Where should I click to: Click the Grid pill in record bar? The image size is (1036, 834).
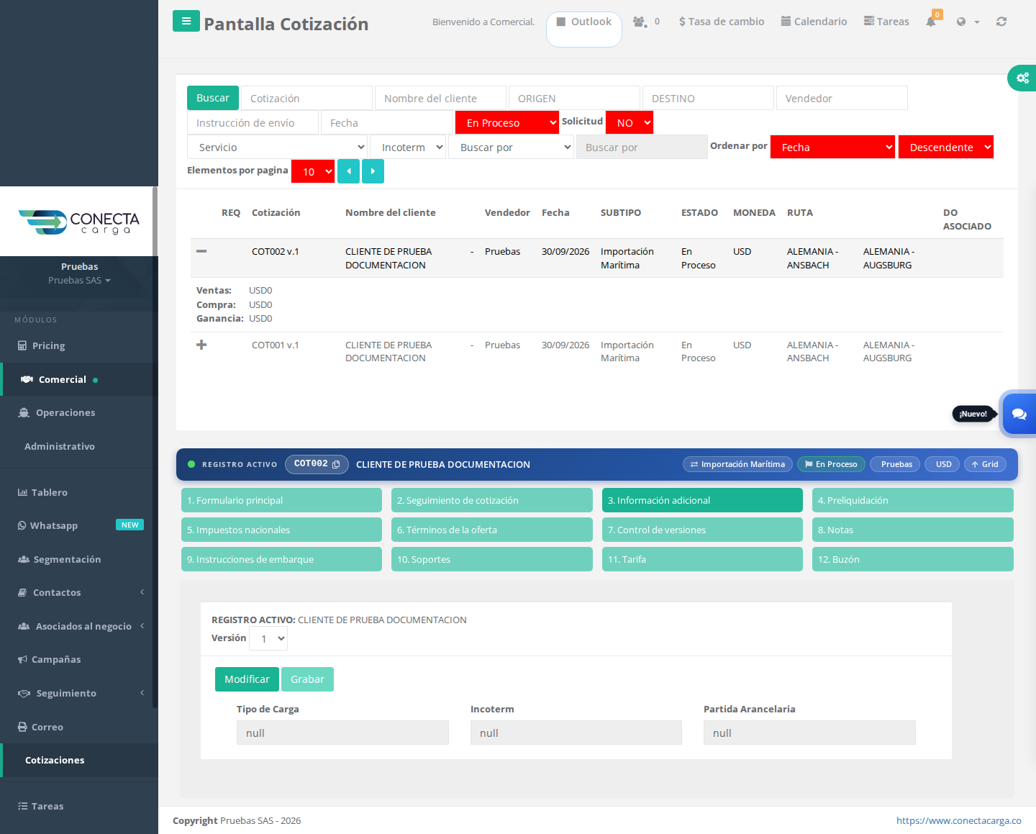pos(985,464)
